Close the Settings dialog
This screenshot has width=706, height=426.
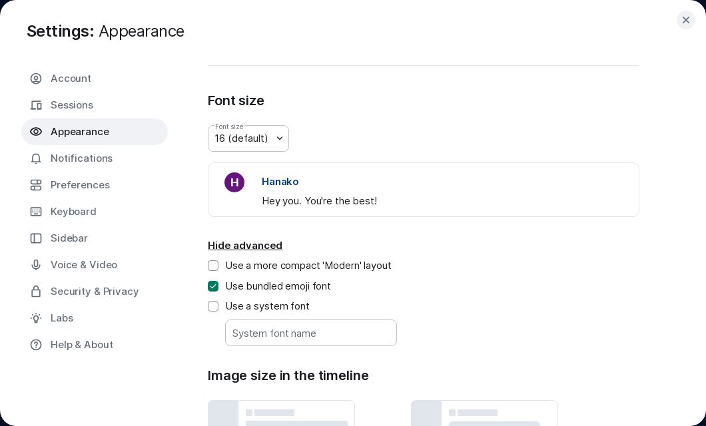[x=686, y=20]
